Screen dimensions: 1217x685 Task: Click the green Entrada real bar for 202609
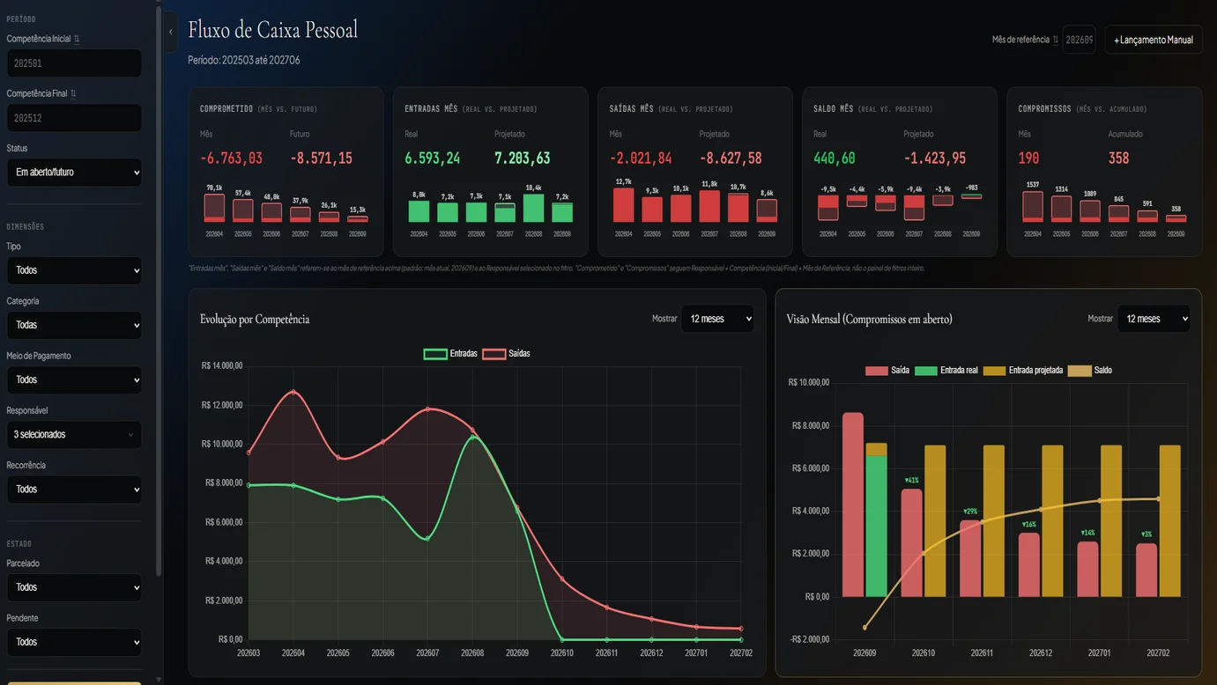click(x=876, y=526)
